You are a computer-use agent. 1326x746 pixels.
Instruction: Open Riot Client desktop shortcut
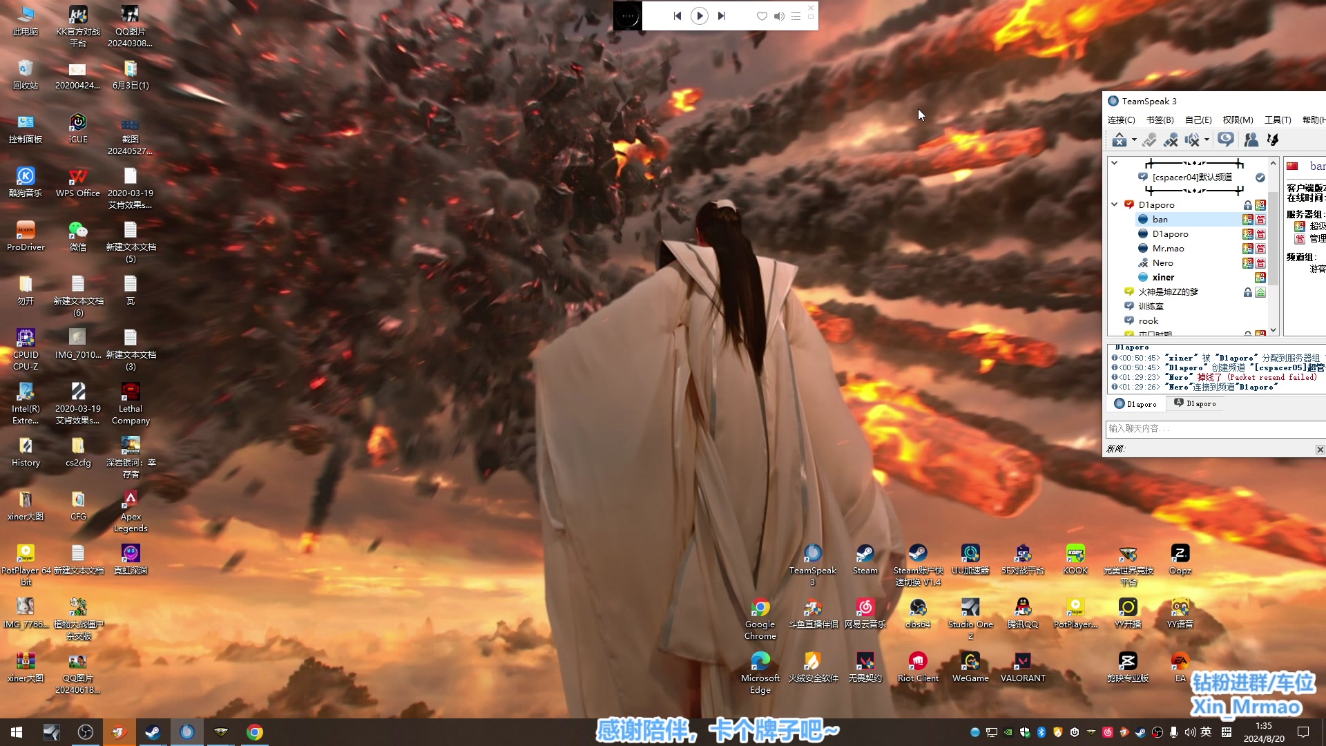(x=918, y=667)
